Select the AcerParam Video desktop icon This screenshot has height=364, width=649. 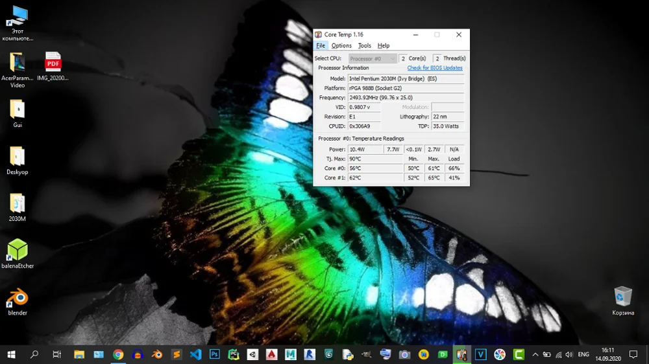(x=18, y=70)
